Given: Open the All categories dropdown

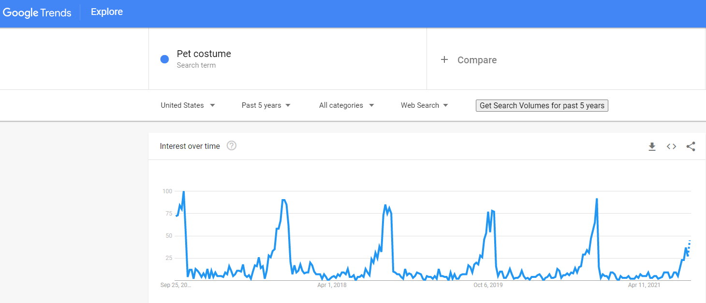Looking at the screenshot, I should pos(347,105).
